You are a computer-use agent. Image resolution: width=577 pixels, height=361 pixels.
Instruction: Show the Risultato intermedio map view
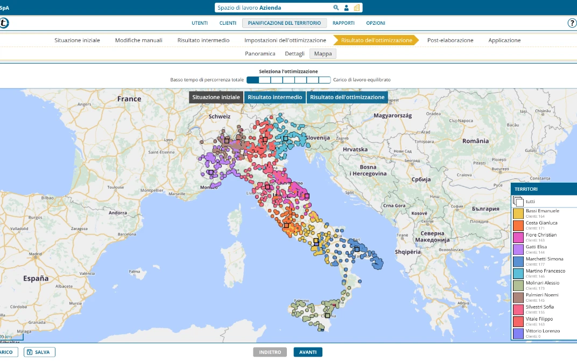click(275, 97)
